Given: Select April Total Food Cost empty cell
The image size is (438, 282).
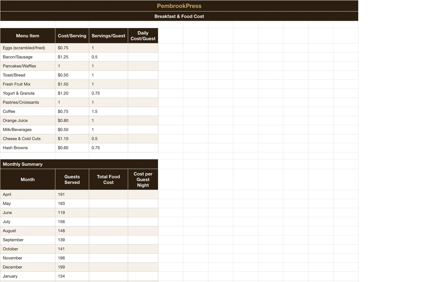Looking at the screenshot, I should click(x=108, y=194).
